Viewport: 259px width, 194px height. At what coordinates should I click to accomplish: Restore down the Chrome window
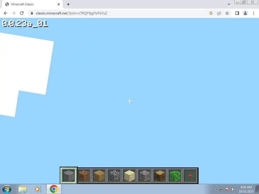coord(244,2)
